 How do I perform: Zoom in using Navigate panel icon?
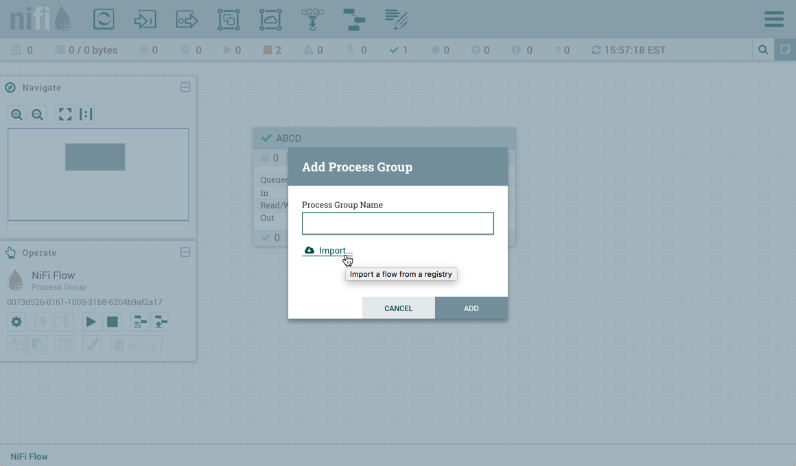coord(17,114)
